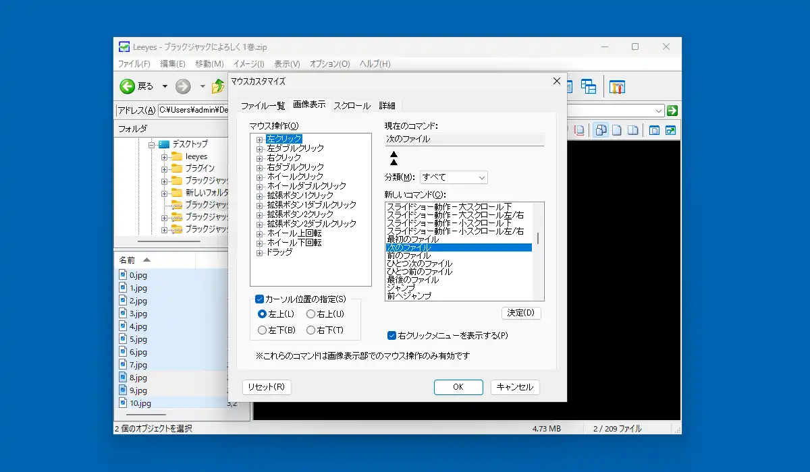Select the 右下(T) radio button
The height and width of the screenshot is (472, 810).
point(310,330)
